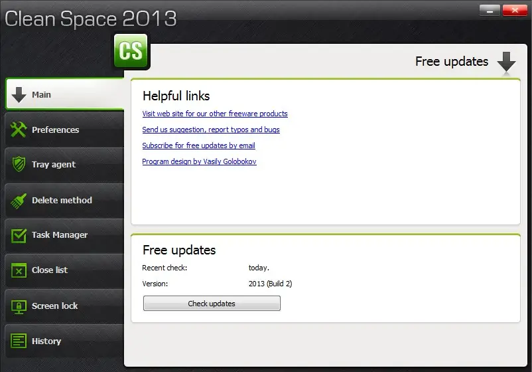Click the Free updates panel heading above Recent check

click(x=179, y=250)
